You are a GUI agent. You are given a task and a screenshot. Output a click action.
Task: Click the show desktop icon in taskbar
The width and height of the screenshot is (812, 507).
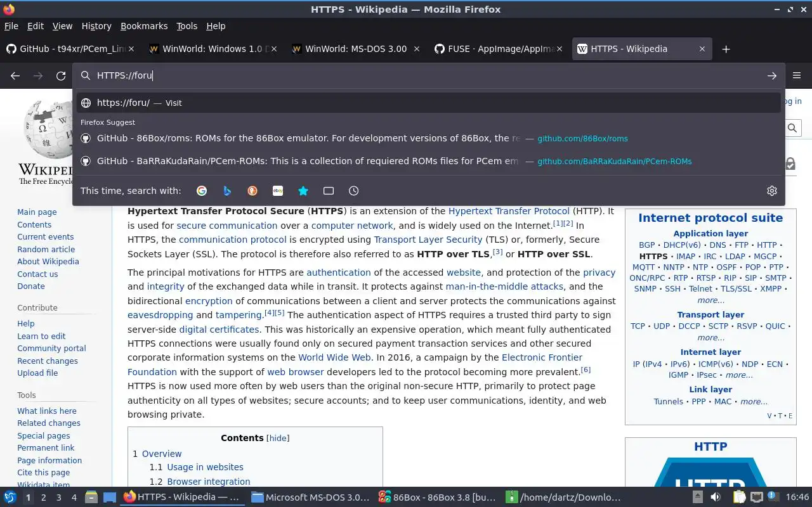pos(109,497)
